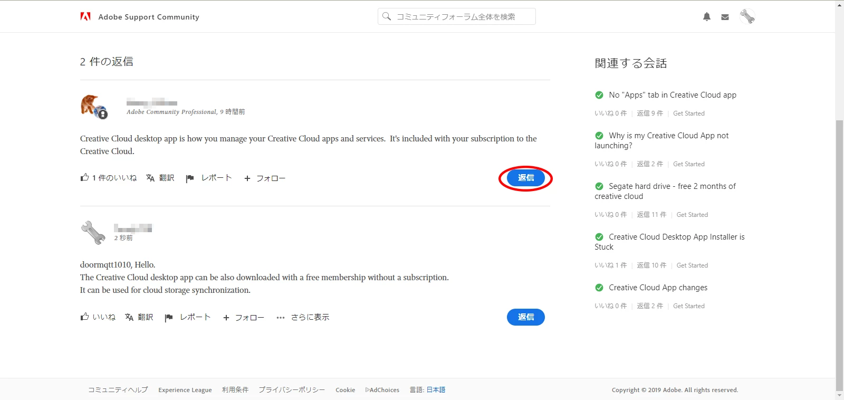
Task: Click the community forum search field
Action: [457, 16]
